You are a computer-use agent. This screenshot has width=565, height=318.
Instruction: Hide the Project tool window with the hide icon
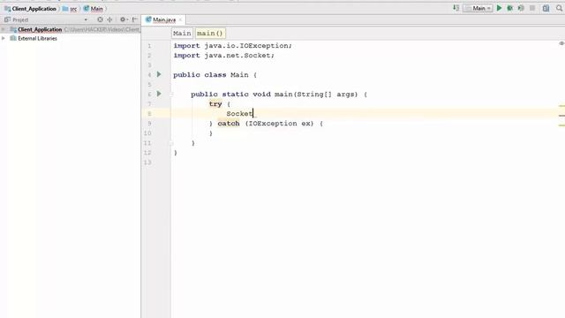point(135,19)
